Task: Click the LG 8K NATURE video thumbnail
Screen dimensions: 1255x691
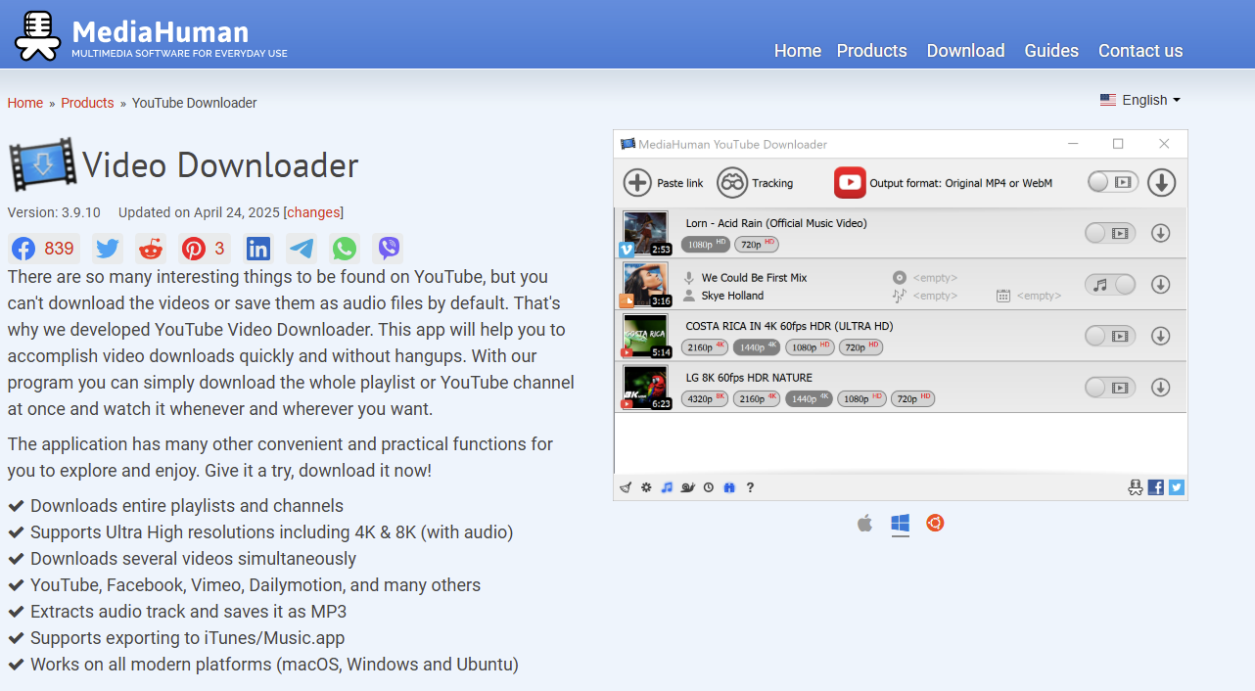Action: [x=645, y=387]
